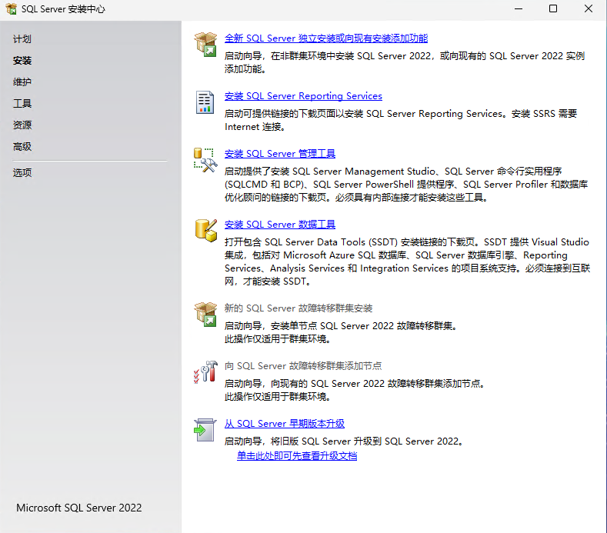
Task: Open the 选项 section
Action: point(22,172)
